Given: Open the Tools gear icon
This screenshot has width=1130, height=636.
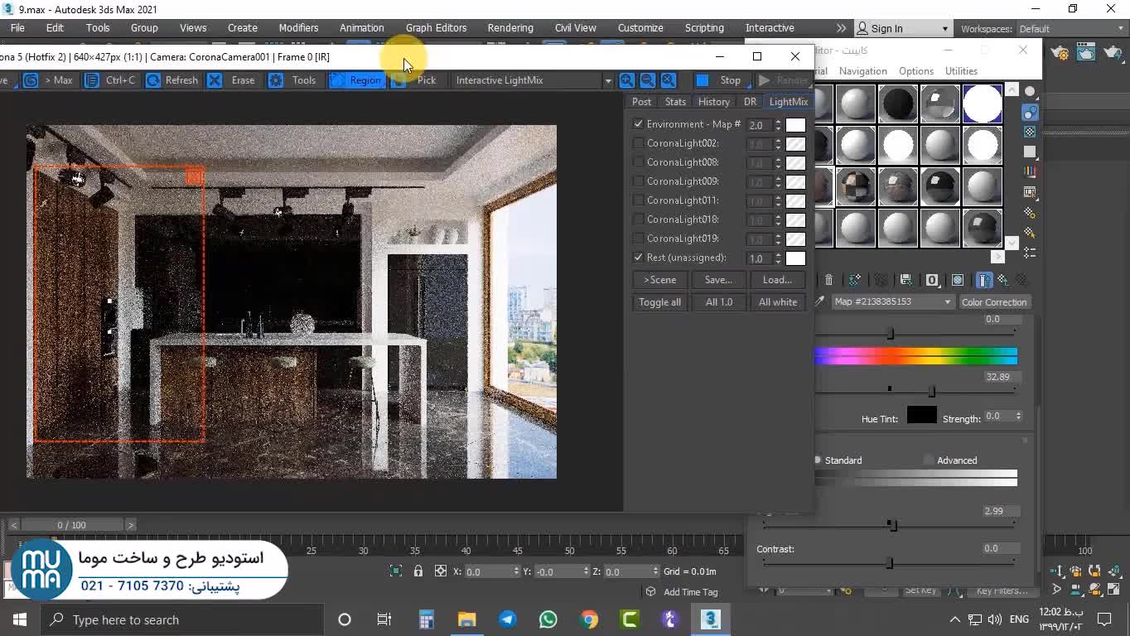Looking at the screenshot, I should tap(276, 80).
